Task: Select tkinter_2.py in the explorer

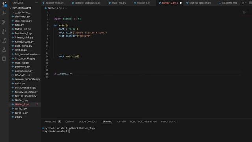Action: (22, 105)
